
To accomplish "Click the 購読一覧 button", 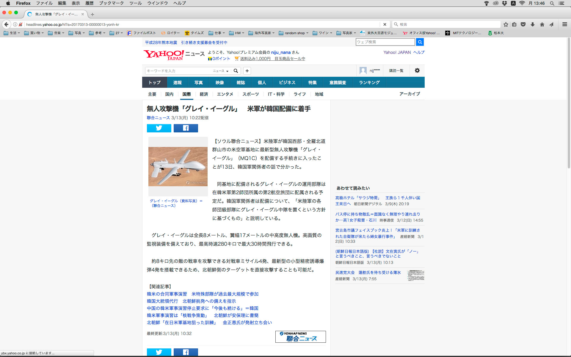I will [396, 71].
